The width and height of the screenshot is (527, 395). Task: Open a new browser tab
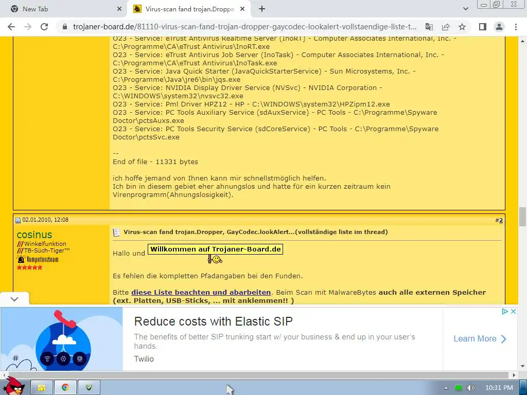click(262, 9)
